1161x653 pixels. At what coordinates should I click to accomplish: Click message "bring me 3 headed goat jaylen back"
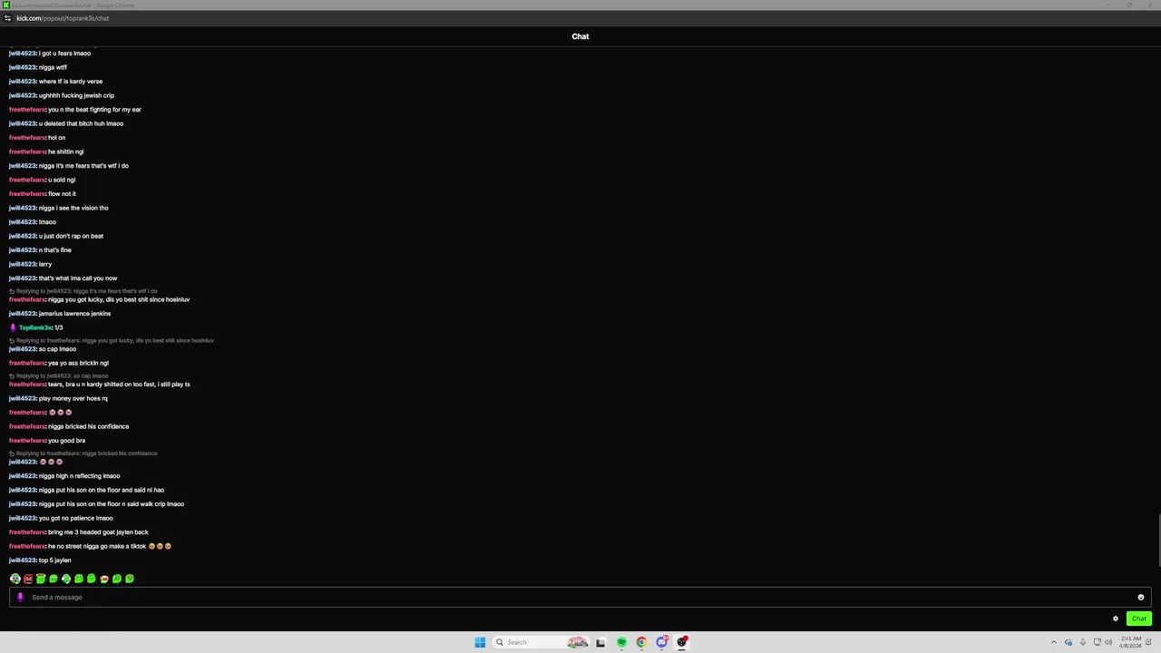click(98, 532)
